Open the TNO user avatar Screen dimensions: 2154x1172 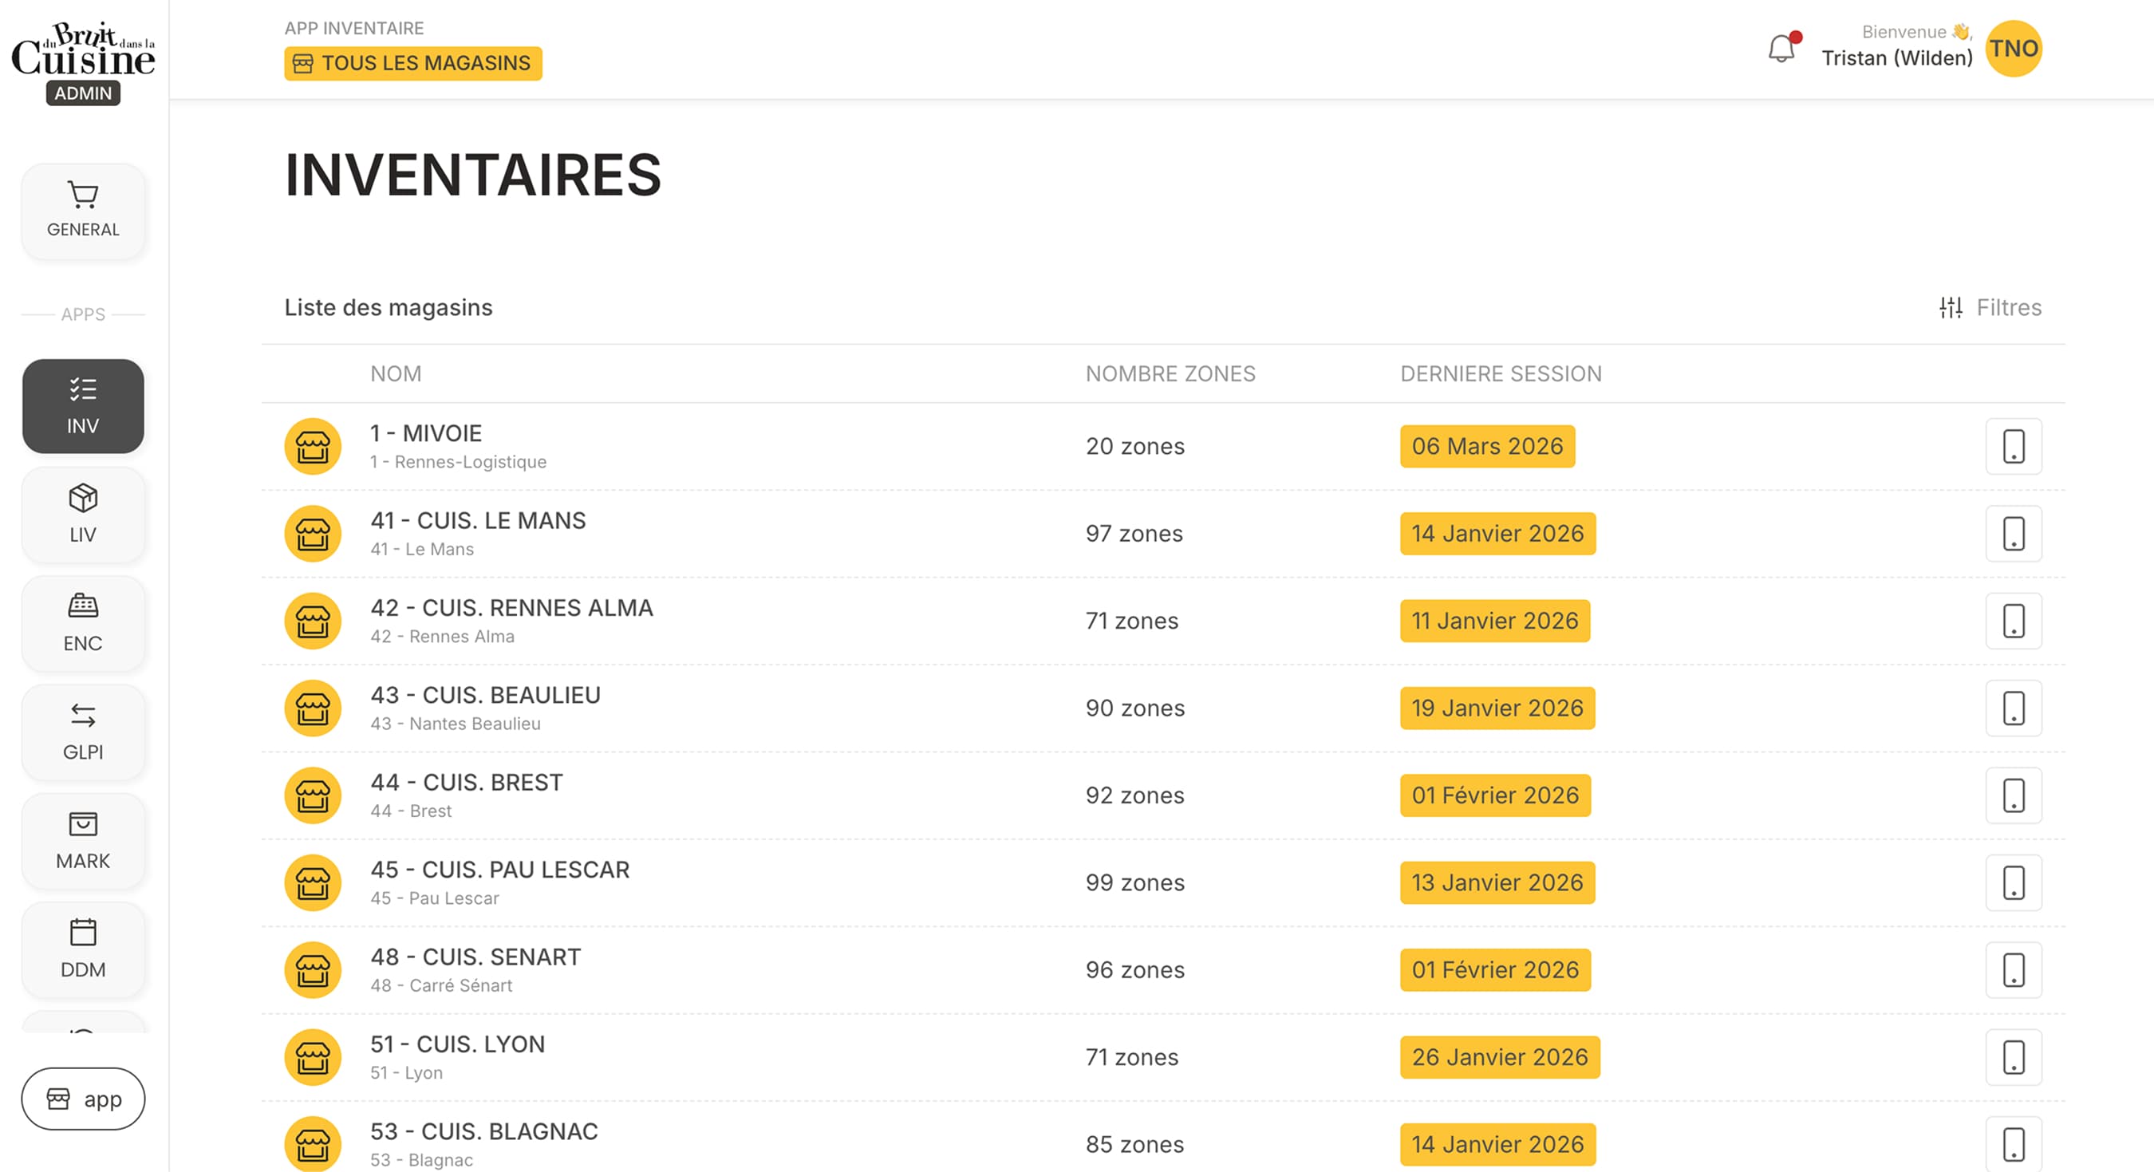pyautogui.click(x=2014, y=49)
